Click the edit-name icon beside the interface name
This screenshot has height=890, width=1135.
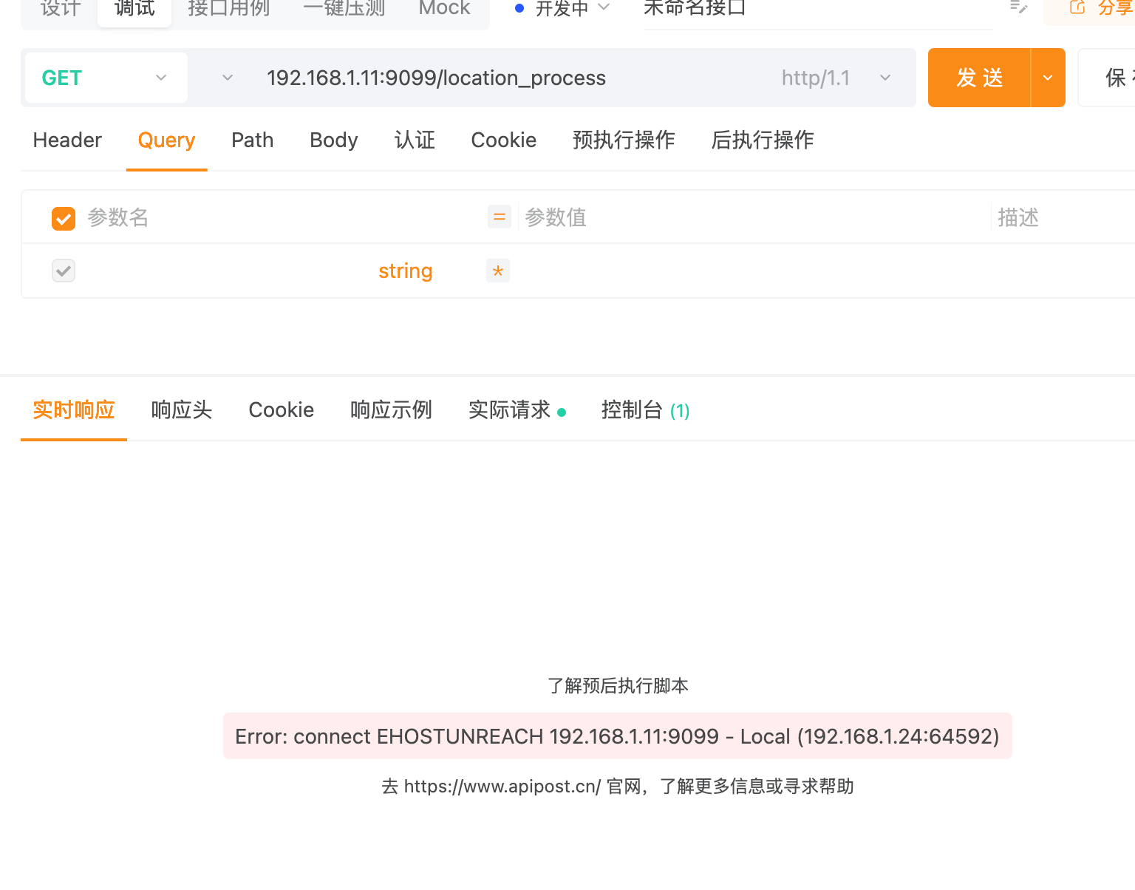pyautogui.click(x=1019, y=7)
